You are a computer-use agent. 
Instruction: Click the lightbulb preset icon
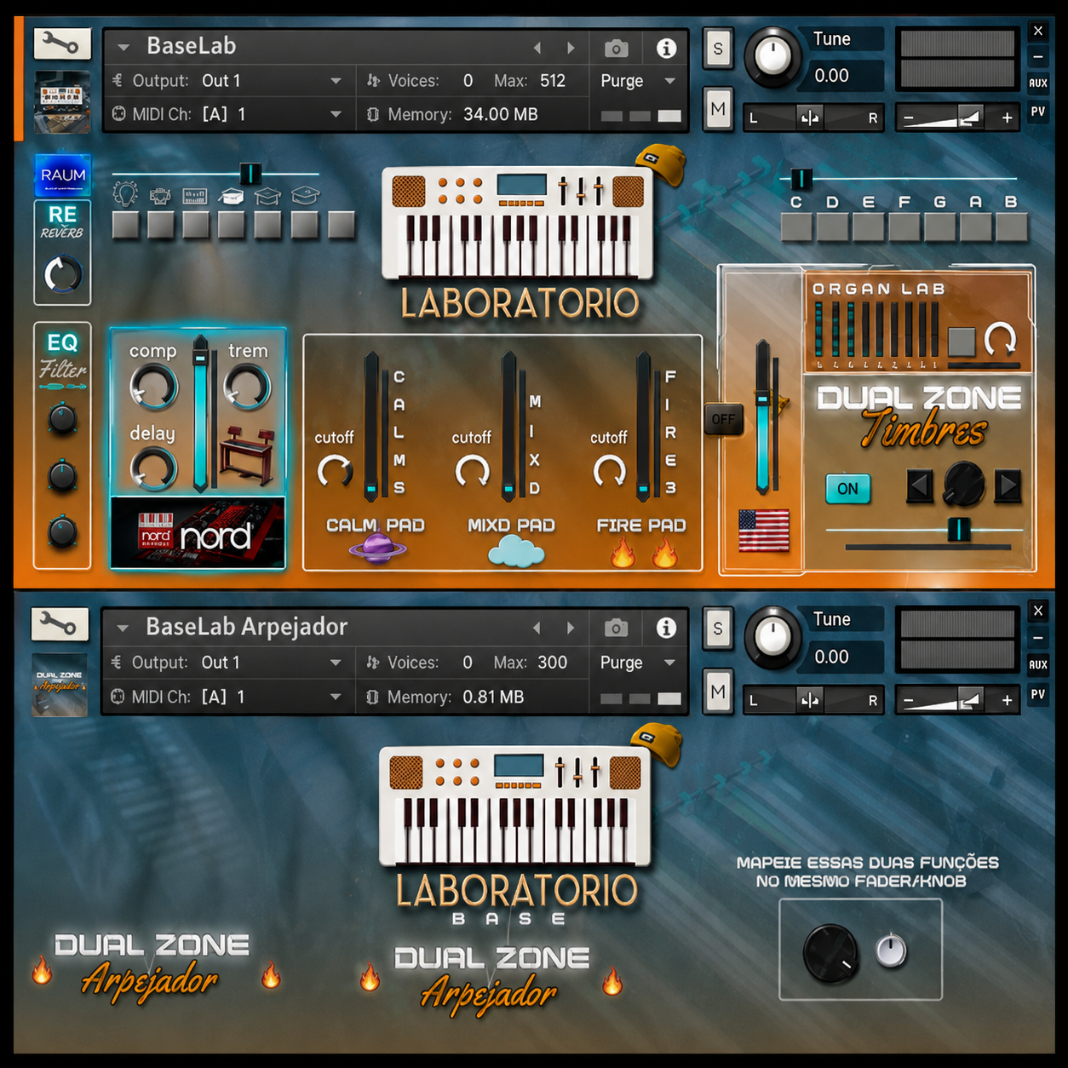126,194
